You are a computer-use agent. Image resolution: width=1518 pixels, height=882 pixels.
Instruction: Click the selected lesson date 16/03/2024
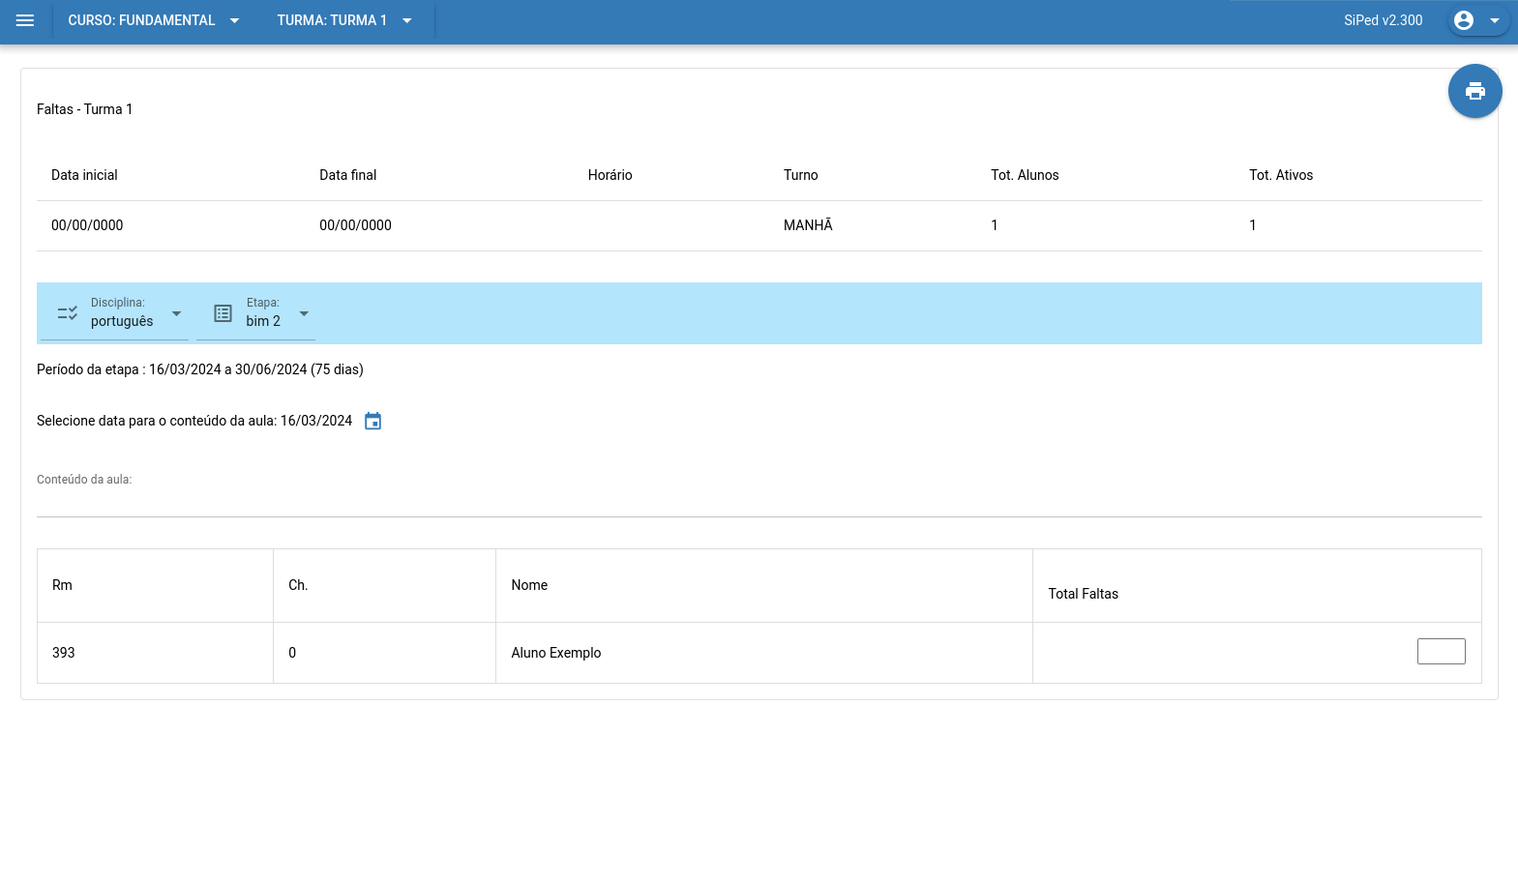pyautogui.click(x=316, y=421)
